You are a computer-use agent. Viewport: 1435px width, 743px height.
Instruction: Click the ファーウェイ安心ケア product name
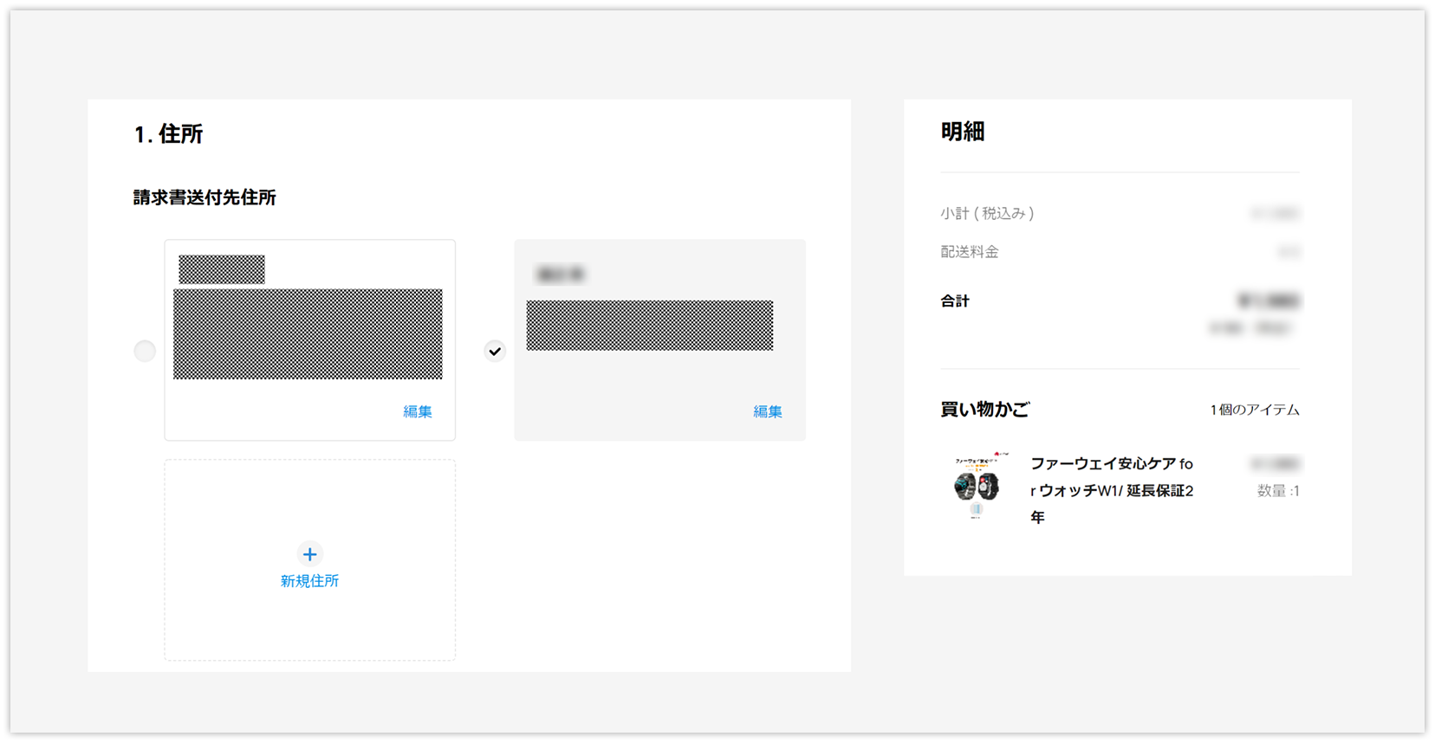coord(1111,489)
